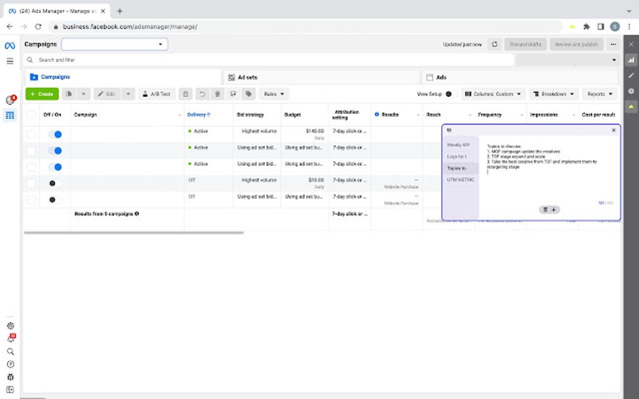This screenshot has height=399, width=639.
Task: Click the Edit button
Action: click(107, 94)
